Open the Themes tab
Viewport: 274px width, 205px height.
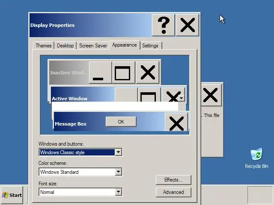pyautogui.click(x=44, y=46)
